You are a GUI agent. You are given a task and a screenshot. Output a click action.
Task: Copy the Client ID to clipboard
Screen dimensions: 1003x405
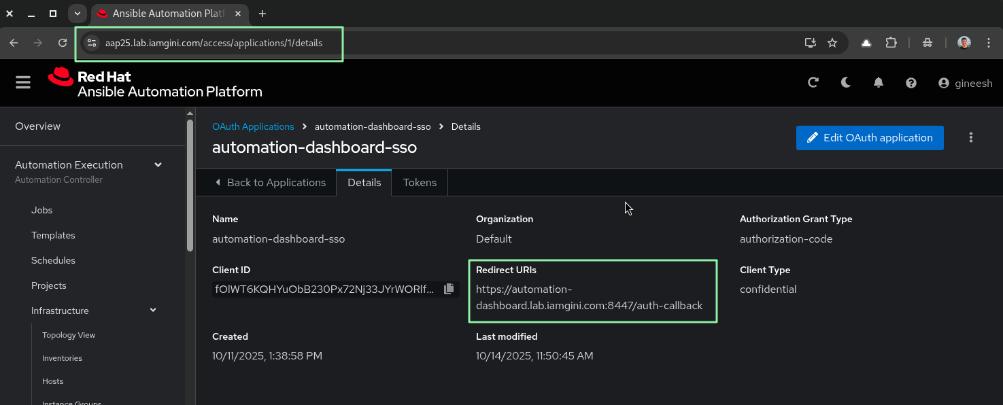click(449, 289)
